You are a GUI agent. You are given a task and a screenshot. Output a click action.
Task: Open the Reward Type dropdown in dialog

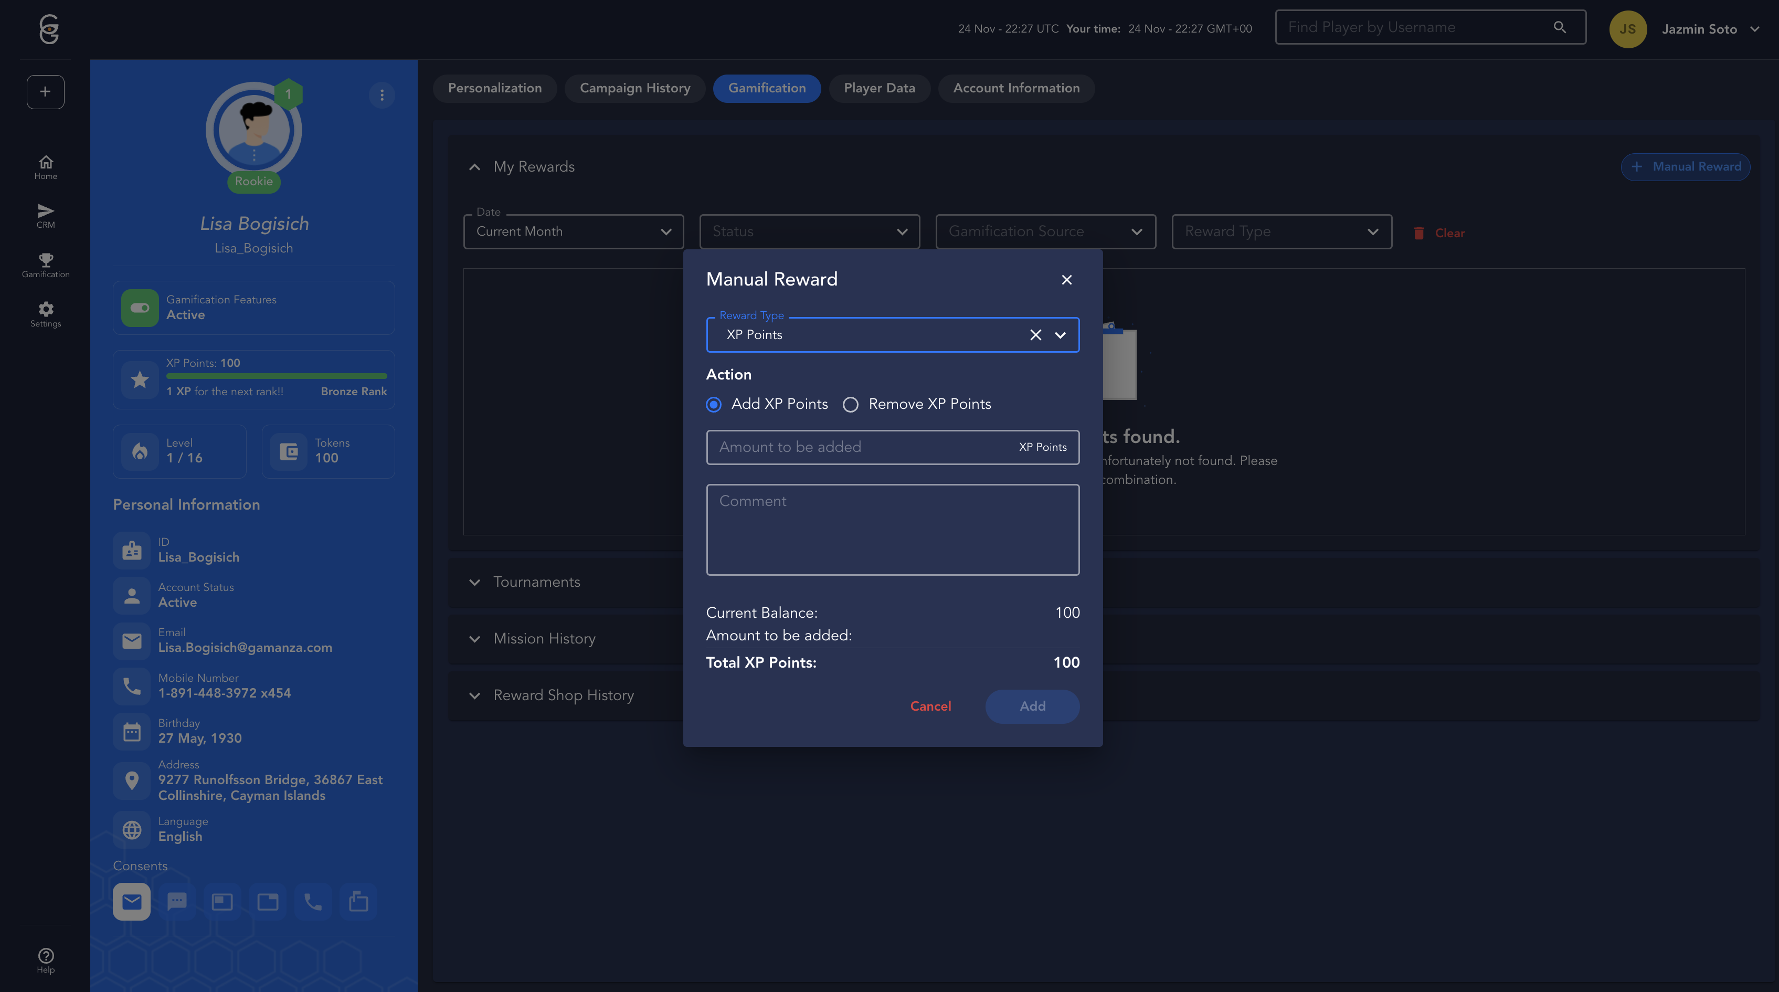(1060, 335)
